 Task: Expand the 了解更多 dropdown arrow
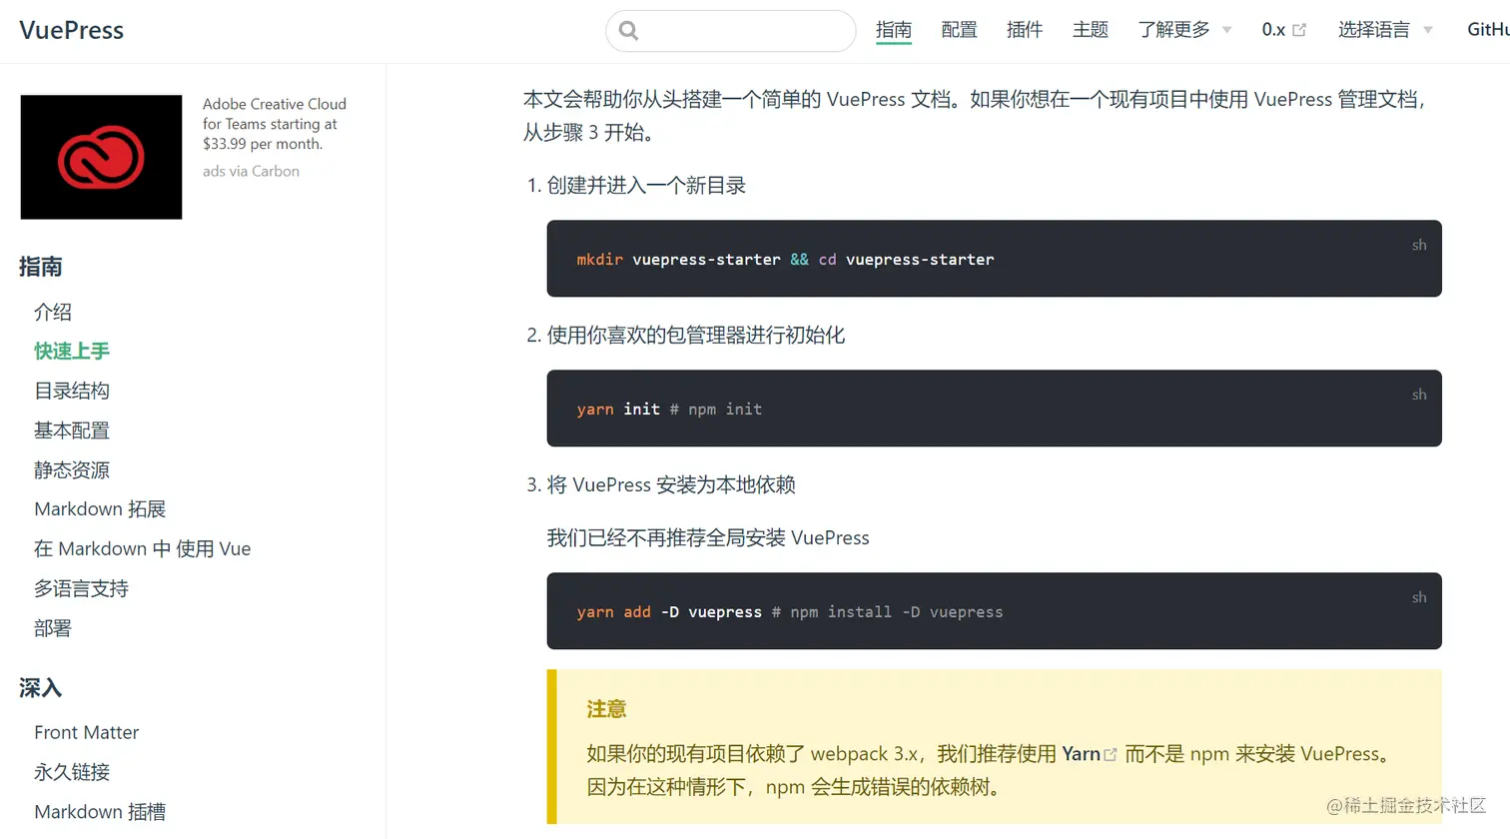(1226, 30)
